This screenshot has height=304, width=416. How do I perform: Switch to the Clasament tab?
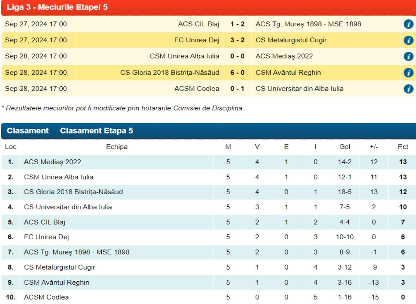pyautogui.click(x=28, y=131)
